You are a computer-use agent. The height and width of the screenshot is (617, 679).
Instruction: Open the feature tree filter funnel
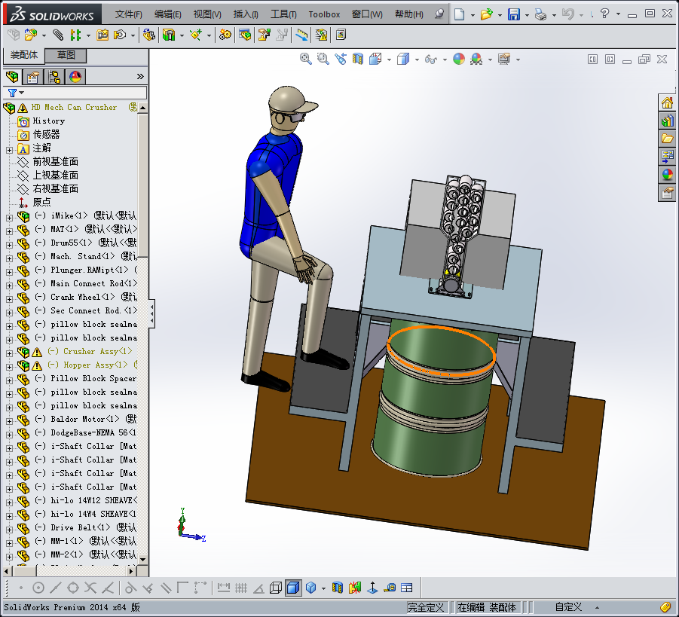12,93
